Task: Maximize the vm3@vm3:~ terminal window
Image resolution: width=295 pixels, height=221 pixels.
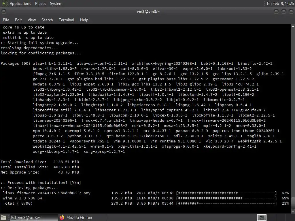Action: pos(283,12)
